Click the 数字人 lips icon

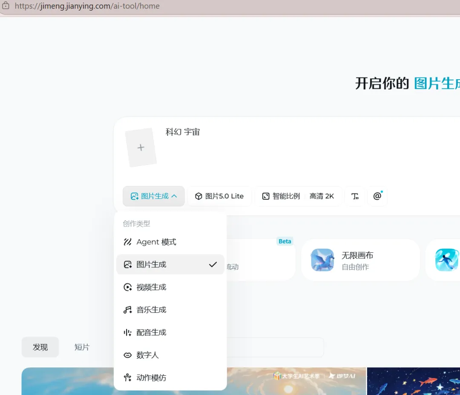pos(128,355)
